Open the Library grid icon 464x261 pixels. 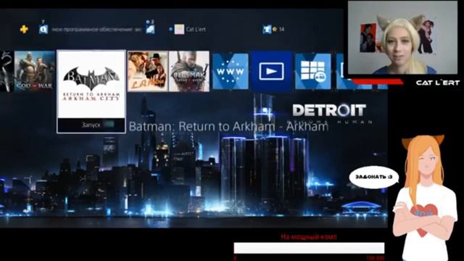coord(312,71)
